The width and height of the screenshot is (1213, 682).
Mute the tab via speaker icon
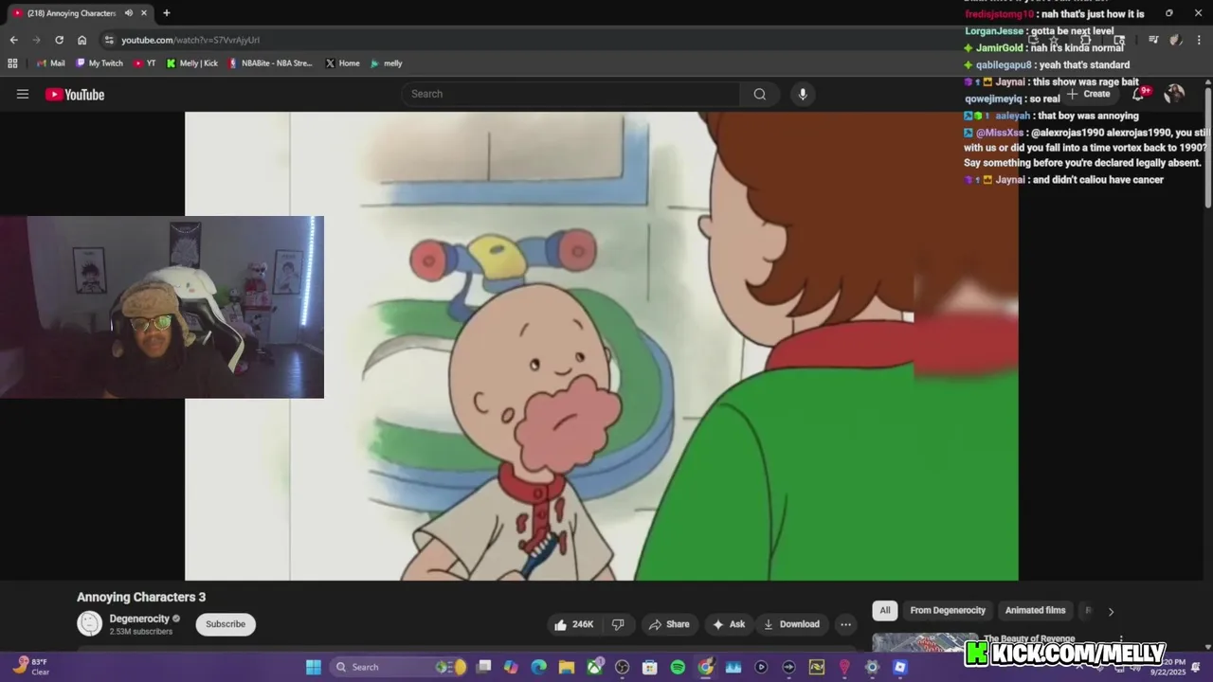click(x=128, y=13)
